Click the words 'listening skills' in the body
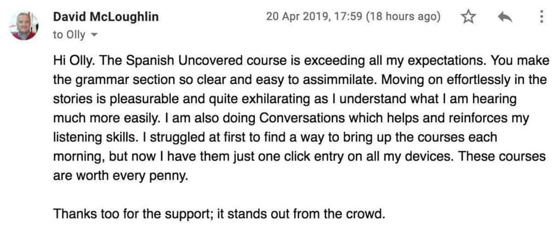 (94, 138)
